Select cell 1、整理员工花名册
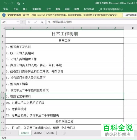Viewport: 137px width, 140px height. (64, 47)
